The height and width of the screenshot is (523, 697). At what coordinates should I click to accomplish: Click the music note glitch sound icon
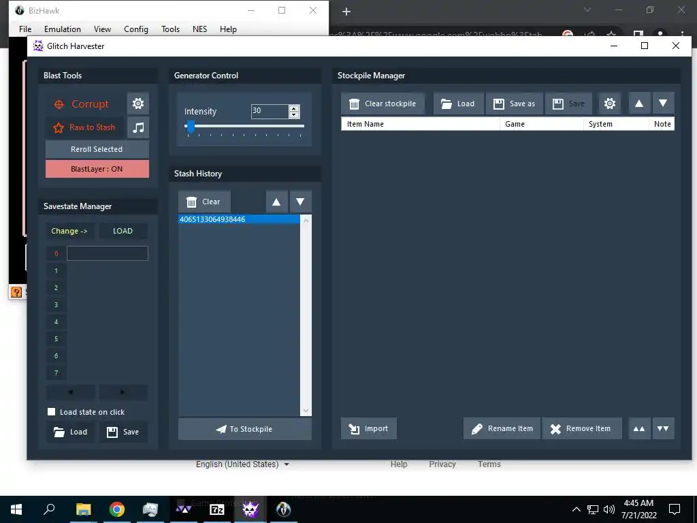(138, 127)
